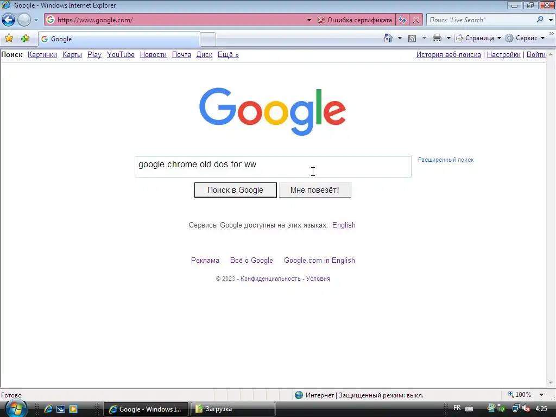
Task: Open the Страница (Page) menu
Action: [x=478, y=38]
